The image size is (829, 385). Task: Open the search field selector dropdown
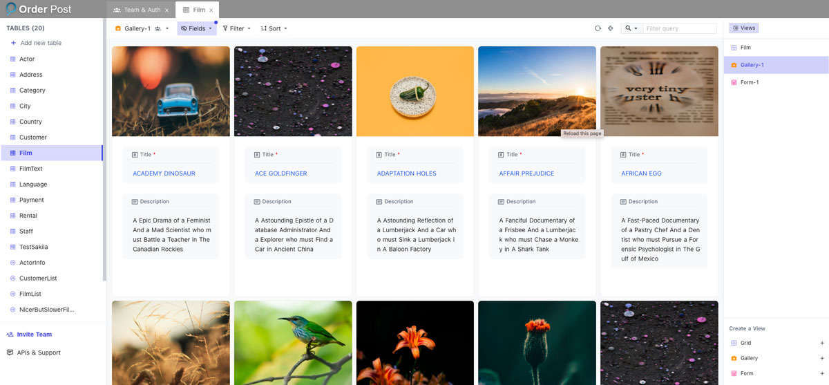[631, 28]
